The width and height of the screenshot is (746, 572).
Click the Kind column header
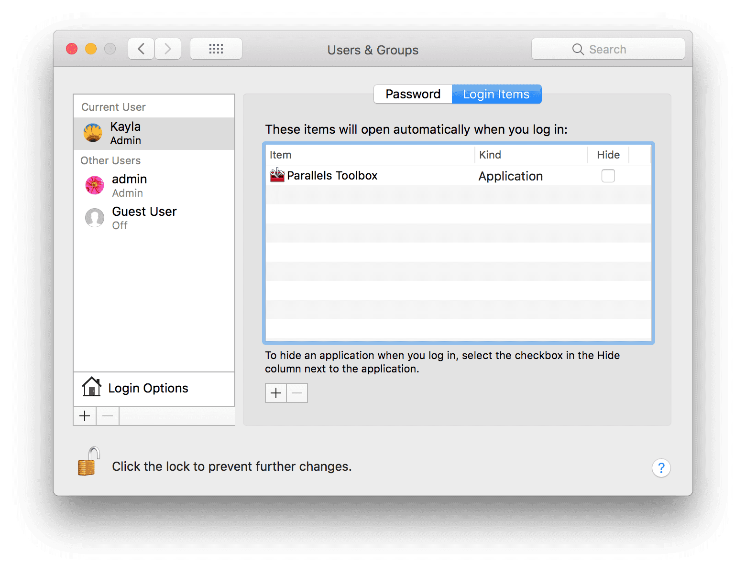coord(490,155)
